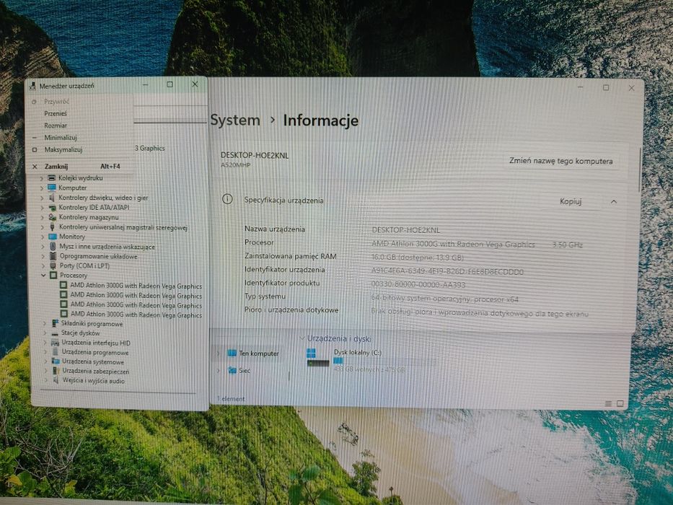Switch Explorer to large icons view

(x=620, y=403)
